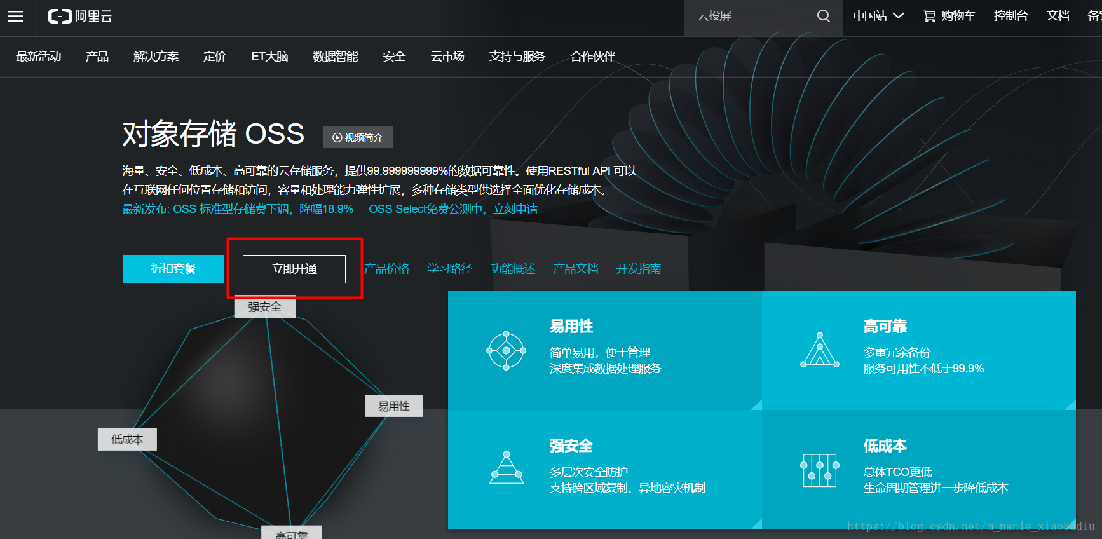Viewport: 1102px width, 539px height.
Task: Open the 数据智能 menu
Action: click(x=336, y=57)
